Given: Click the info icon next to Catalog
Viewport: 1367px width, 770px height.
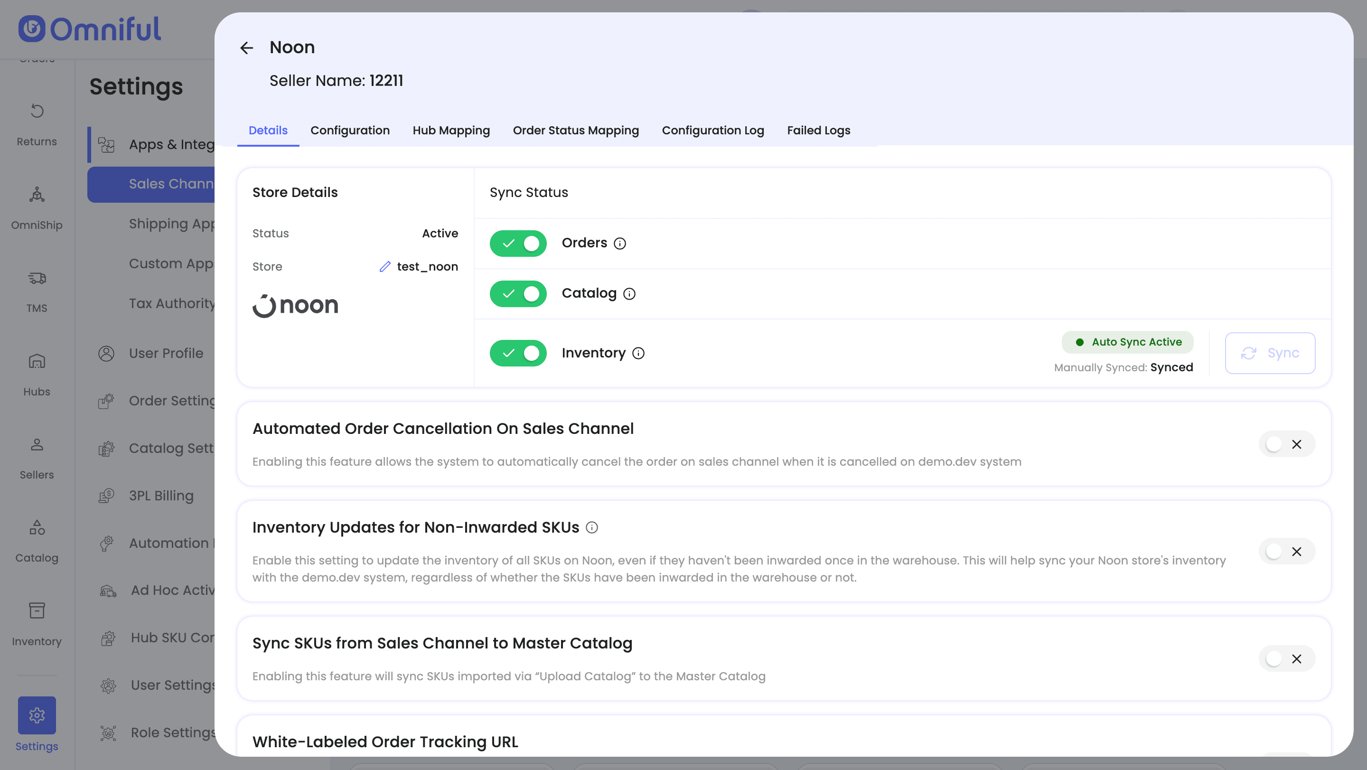Looking at the screenshot, I should click(x=629, y=294).
